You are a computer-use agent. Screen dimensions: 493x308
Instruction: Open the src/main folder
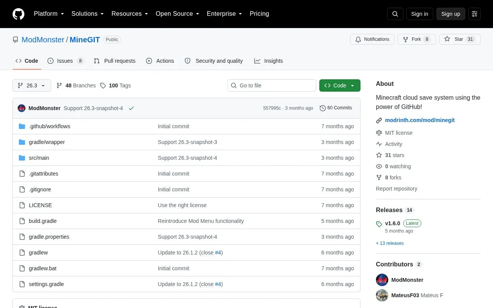[x=39, y=158]
